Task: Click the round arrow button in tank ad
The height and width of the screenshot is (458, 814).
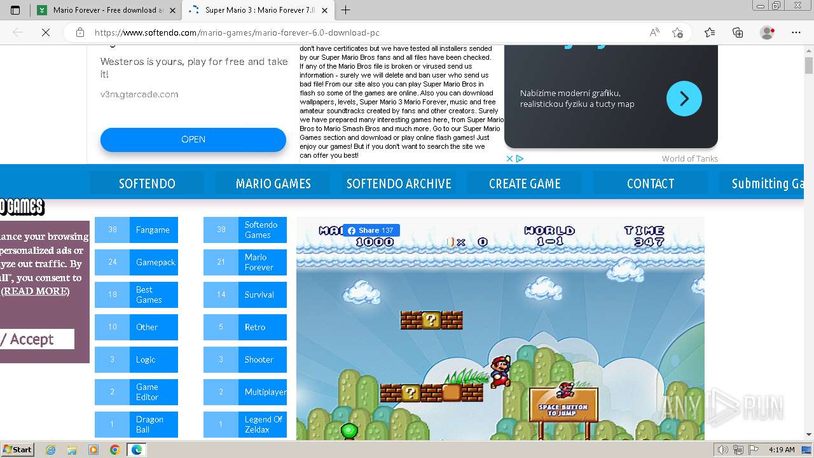Action: 684,99
